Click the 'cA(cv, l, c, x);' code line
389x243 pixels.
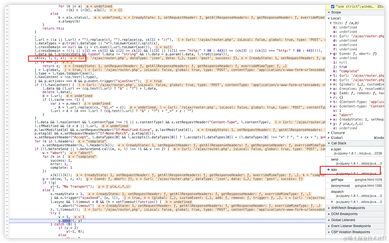50,58
